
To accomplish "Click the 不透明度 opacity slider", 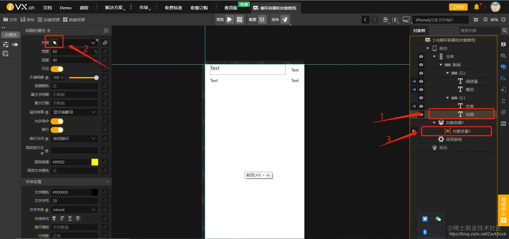I will pos(84,78).
